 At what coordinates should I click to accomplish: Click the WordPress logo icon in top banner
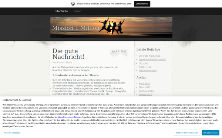[73, 4]
